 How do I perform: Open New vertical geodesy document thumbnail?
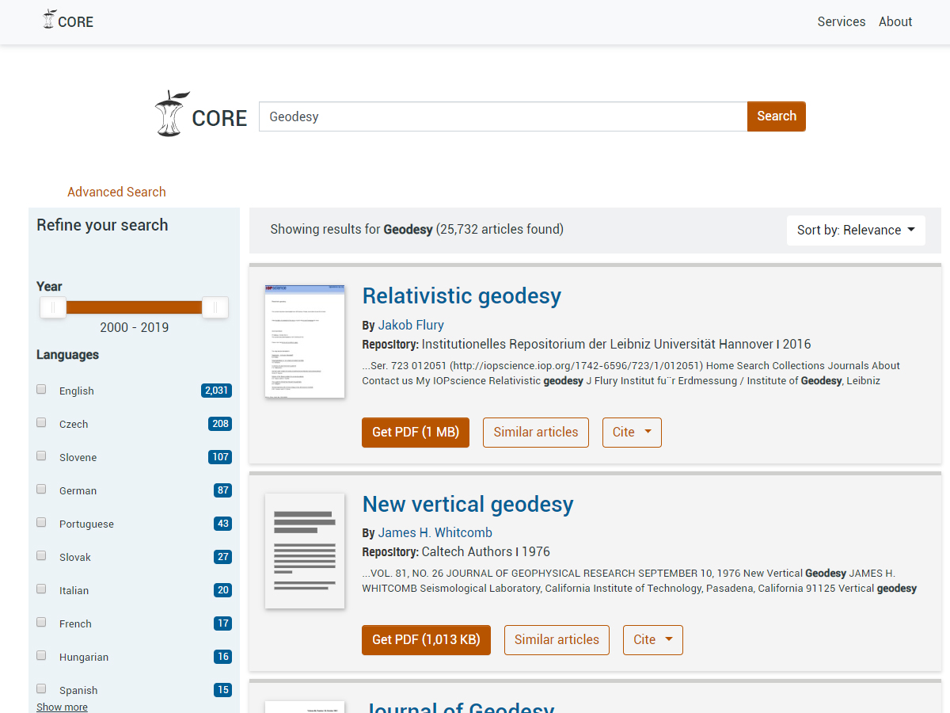(x=305, y=551)
